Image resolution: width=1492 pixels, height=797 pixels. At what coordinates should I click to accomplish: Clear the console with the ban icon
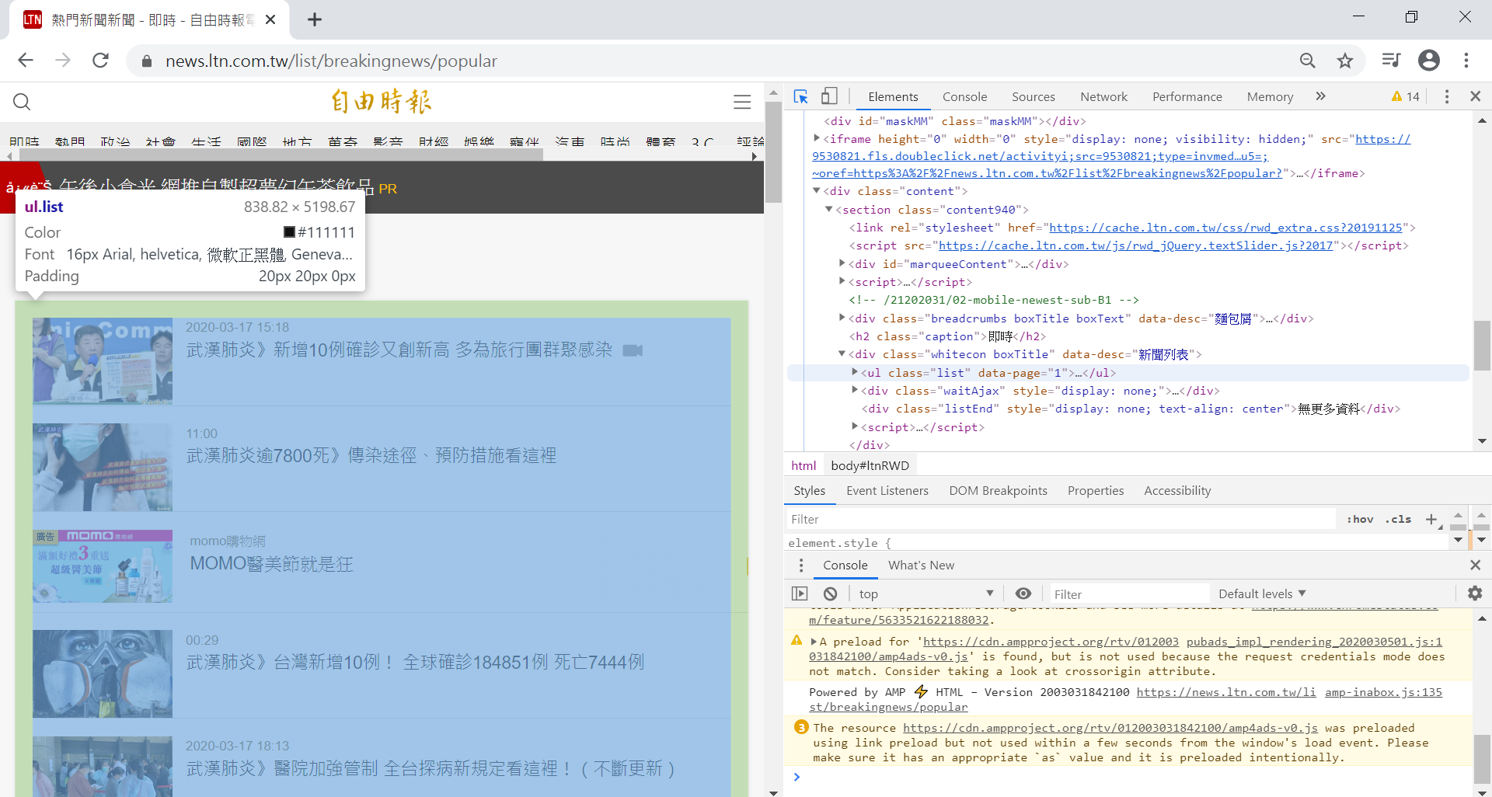[831, 594]
